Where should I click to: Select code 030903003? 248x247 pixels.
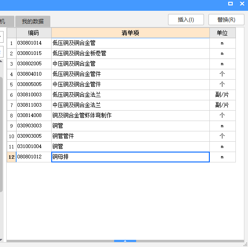pyautogui.click(x=29, y=126)
